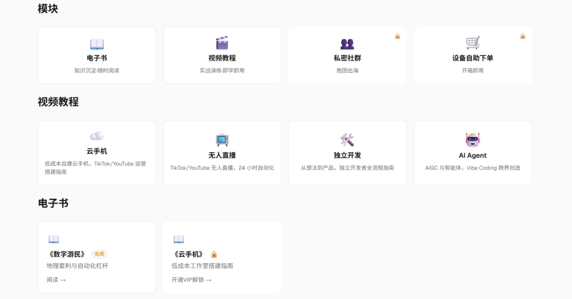Click the book icon above 《数字游民》

(x=53, y=239)
